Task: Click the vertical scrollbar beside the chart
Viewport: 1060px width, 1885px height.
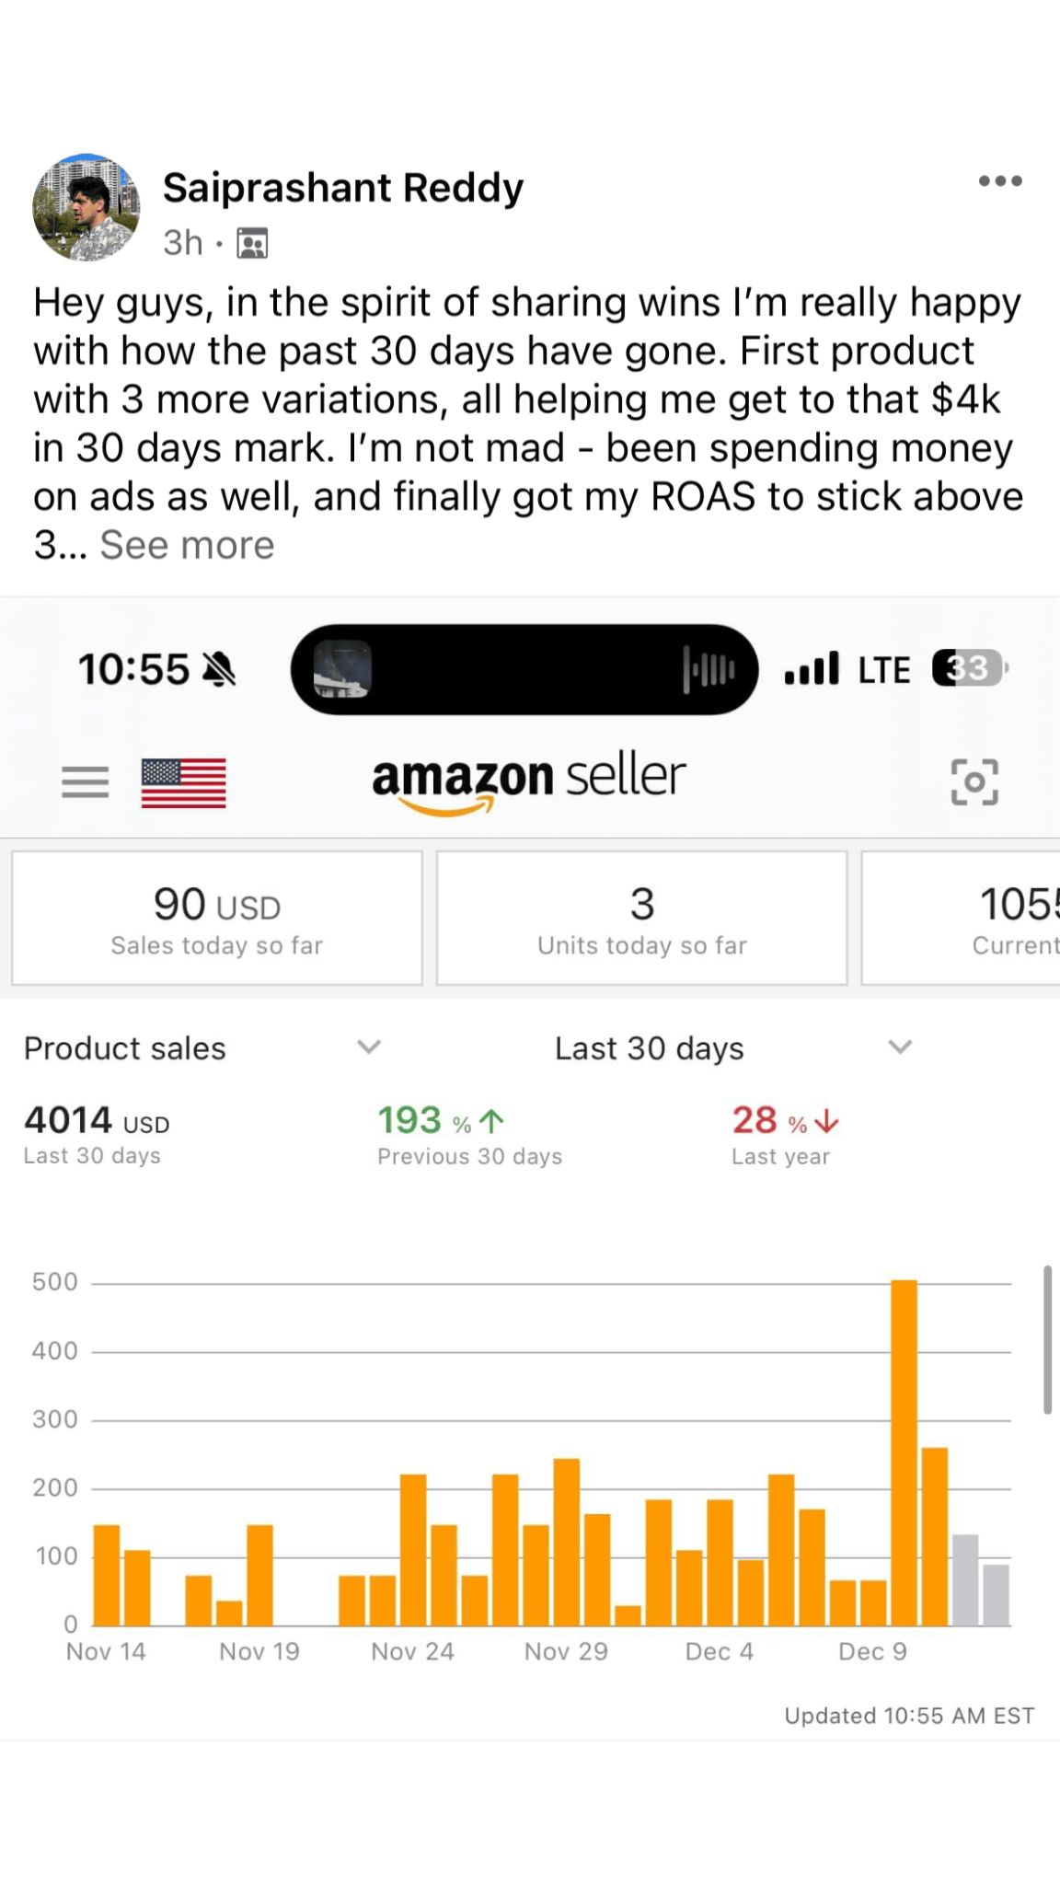Action: pos(1047,1339)
